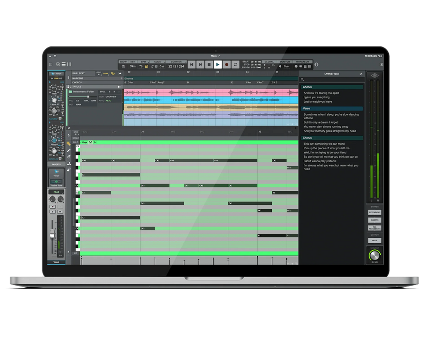Open the GLOBAL tab in the transport
The height and width of the screenshot is (339, 431).
tap(269, 62)
